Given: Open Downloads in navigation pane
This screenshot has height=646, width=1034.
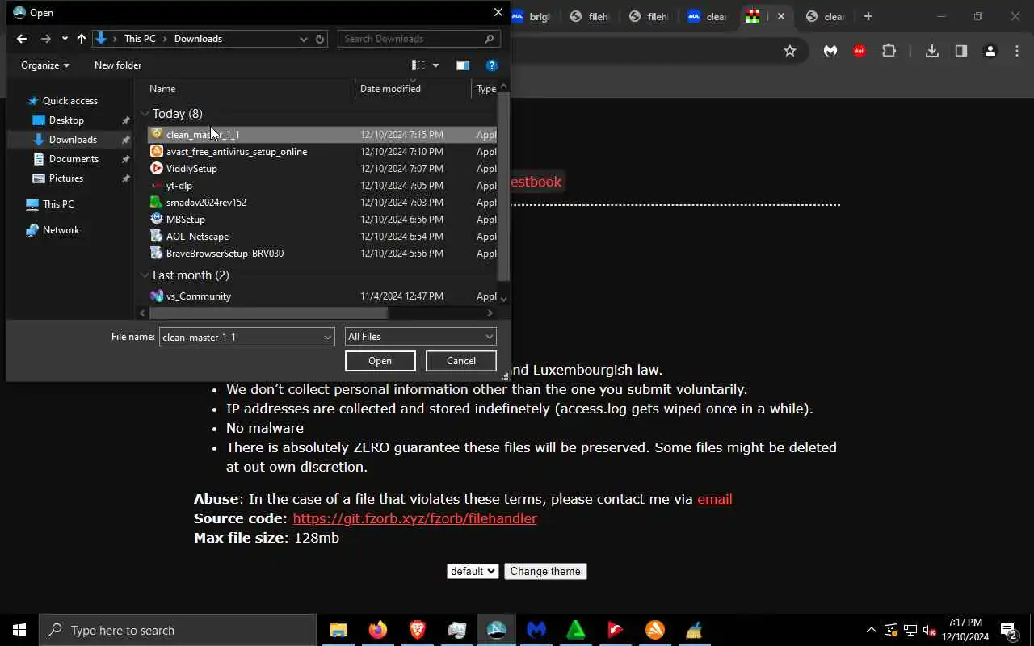Looking at the screenshot, I should [x=73, y=140].
